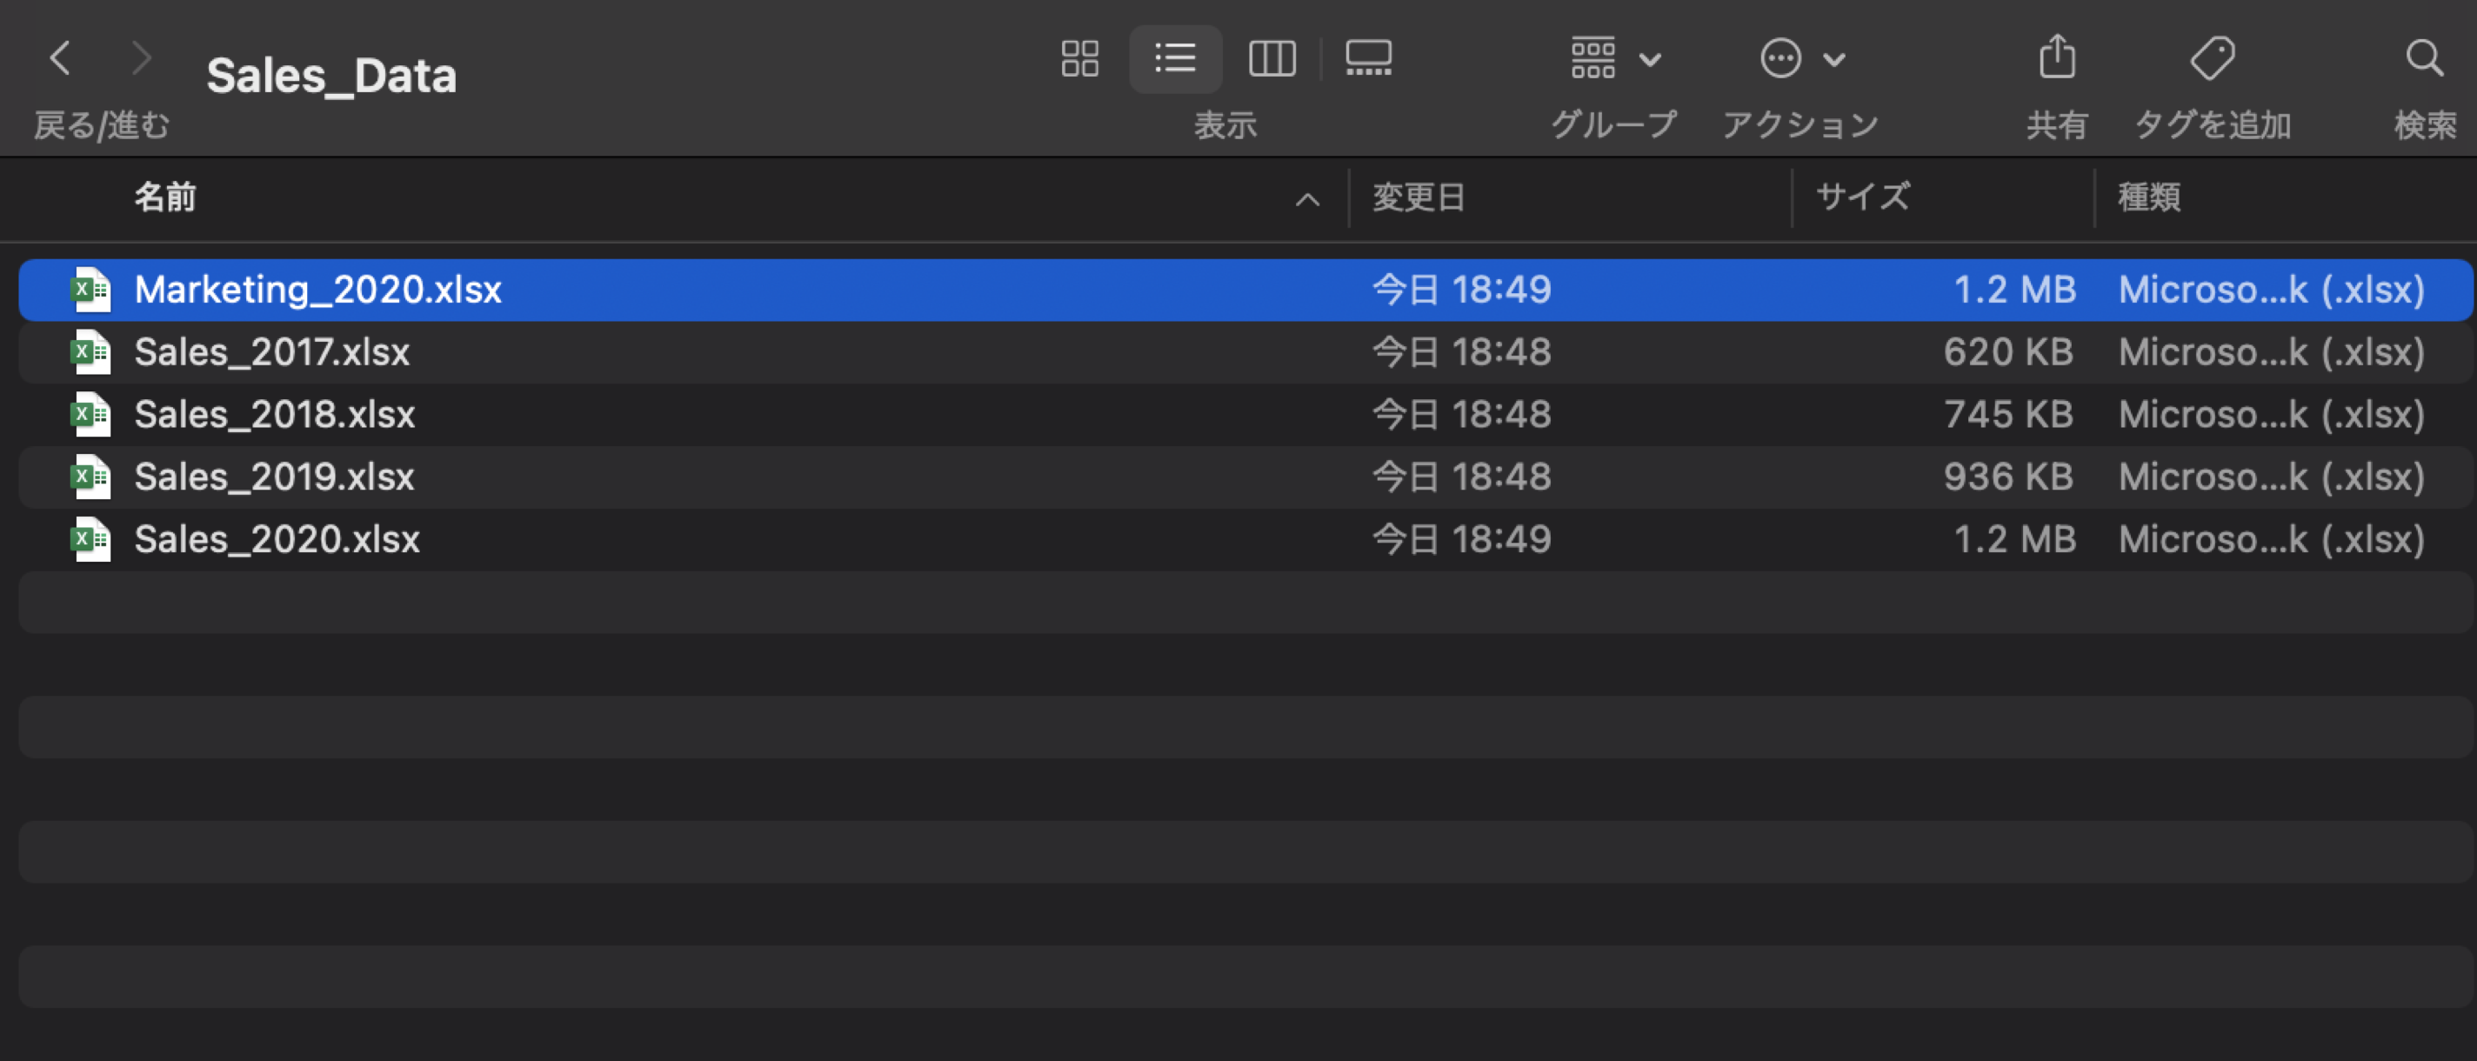Click the 1.2 MB size of Marketing_2020.xlsx
Viewport: 2477px width, 1061px height.
(2014, 290)
